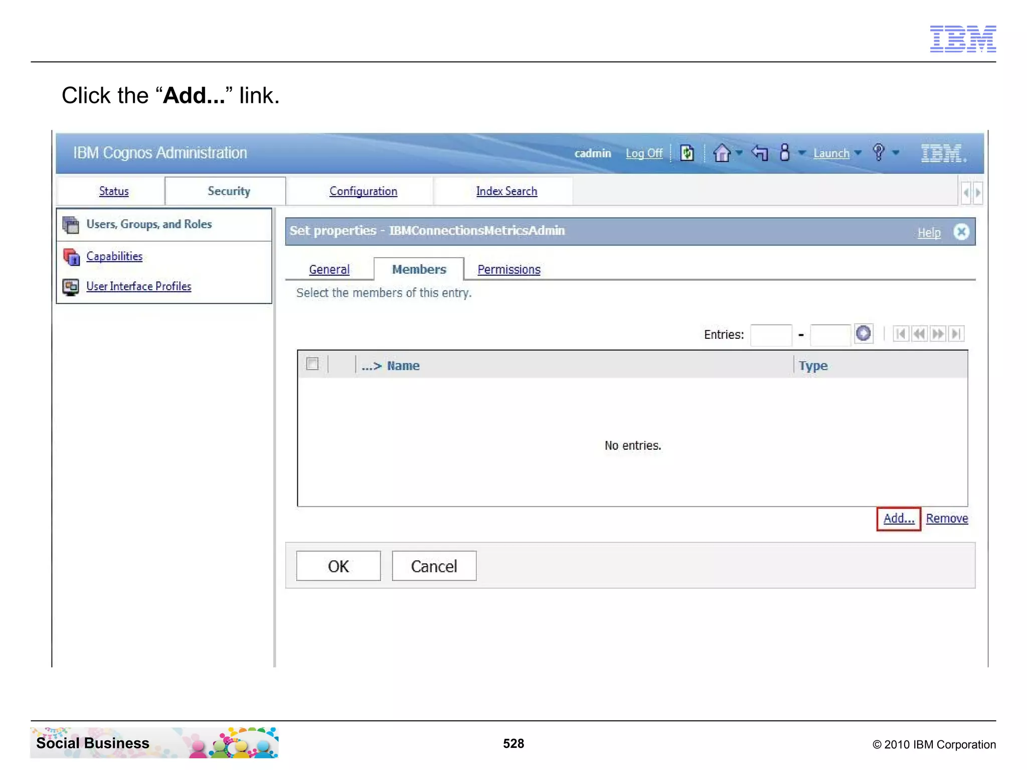Sort by Type column header
The image size is (1027, 770).
[x=813, y=366]
